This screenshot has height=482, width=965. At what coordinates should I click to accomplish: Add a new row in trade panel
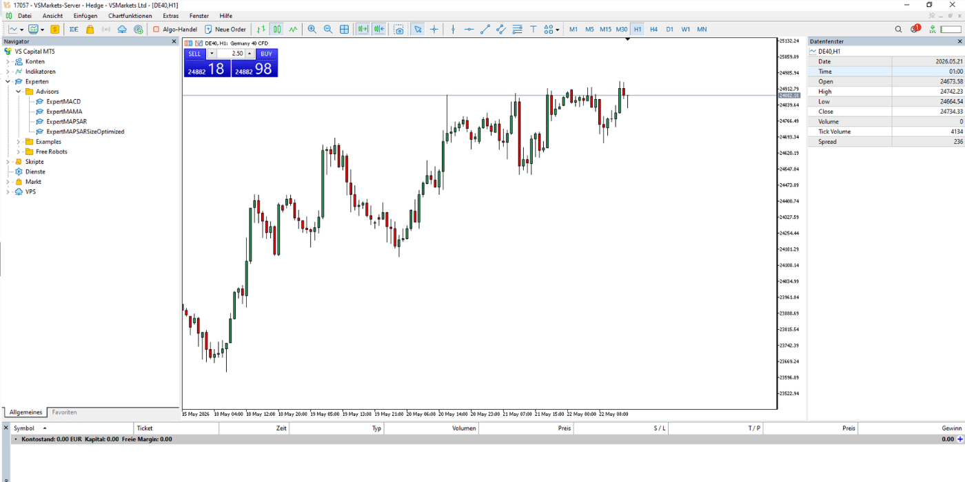960,439
